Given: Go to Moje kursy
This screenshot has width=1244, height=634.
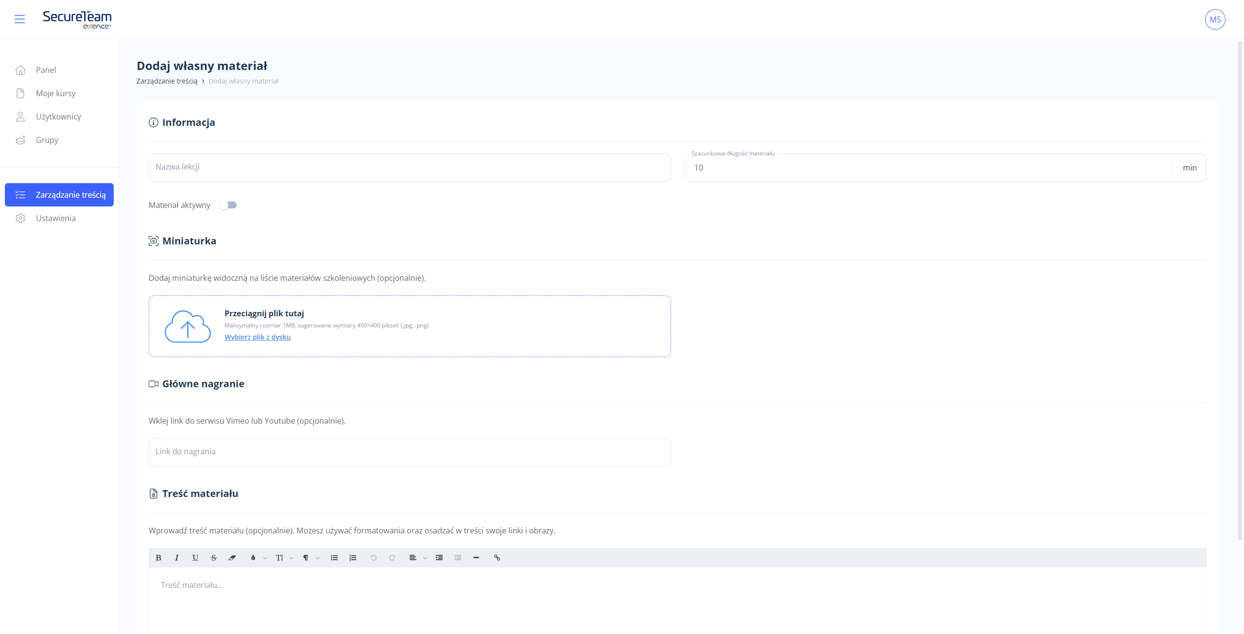Looking at the screenshot, I should coord(59,93).
